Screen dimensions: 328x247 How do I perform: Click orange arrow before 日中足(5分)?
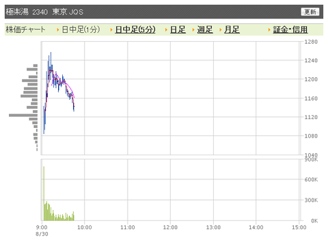click(111, 30)
